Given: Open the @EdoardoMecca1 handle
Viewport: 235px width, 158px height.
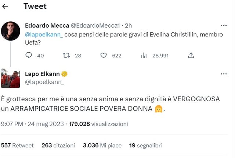Looking at the screenshot, I should (x=95, y=25).
